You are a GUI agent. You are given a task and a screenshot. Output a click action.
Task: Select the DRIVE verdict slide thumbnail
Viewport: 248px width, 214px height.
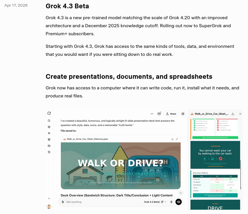pos(215,205)
